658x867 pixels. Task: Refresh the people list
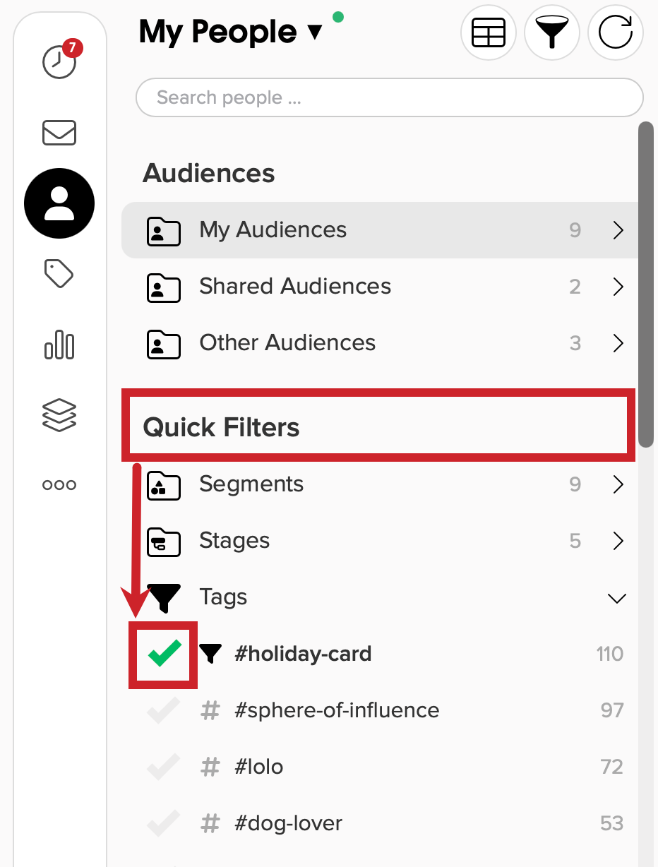point(616,33)
